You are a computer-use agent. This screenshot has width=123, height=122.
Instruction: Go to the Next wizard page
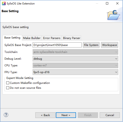coord(66,115)
